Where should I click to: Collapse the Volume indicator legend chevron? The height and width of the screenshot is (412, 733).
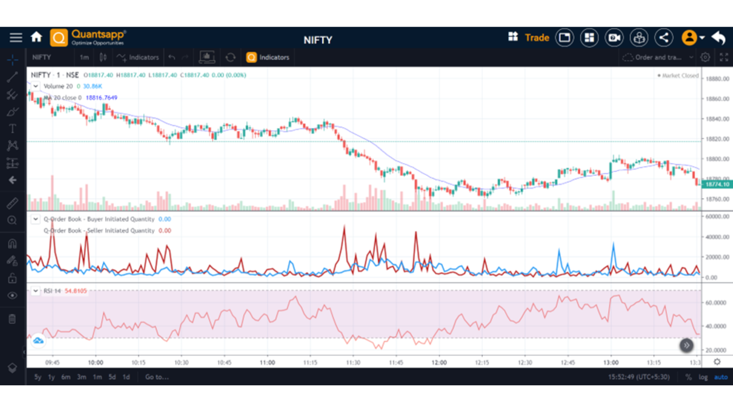[36, 86]
